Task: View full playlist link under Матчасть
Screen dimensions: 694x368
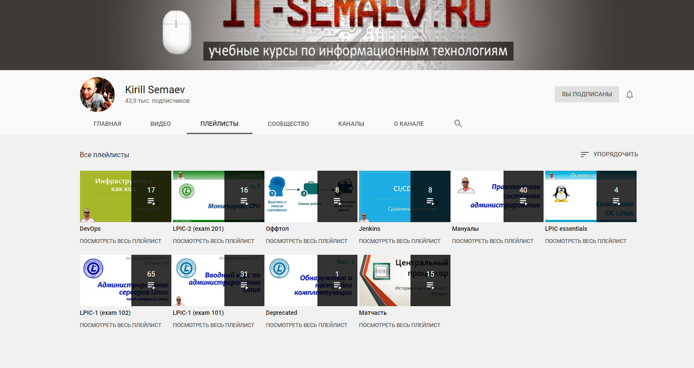Action: (x=400, y=325)
